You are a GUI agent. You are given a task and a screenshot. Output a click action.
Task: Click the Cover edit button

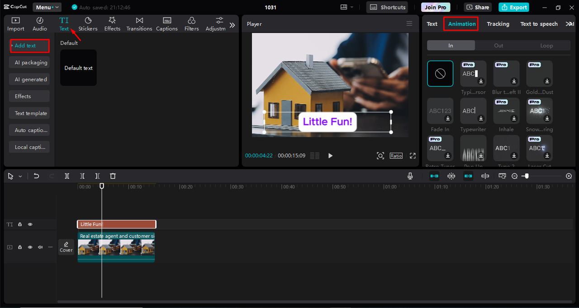pyautogui.click(x=66, y=247)
